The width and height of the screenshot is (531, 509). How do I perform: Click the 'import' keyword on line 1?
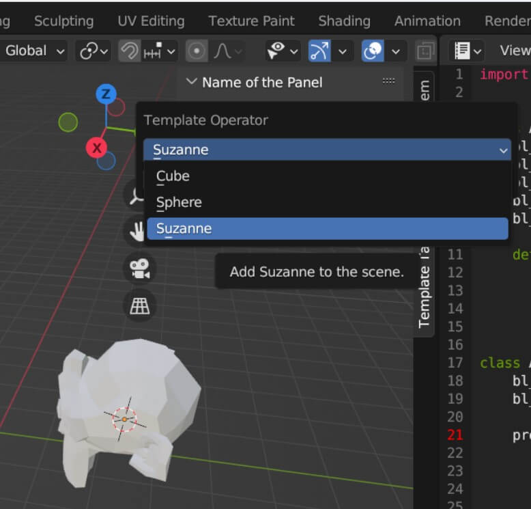point(504,74)
